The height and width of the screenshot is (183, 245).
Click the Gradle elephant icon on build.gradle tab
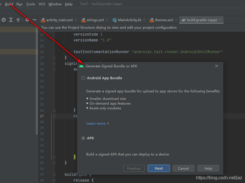pos(184,20)
